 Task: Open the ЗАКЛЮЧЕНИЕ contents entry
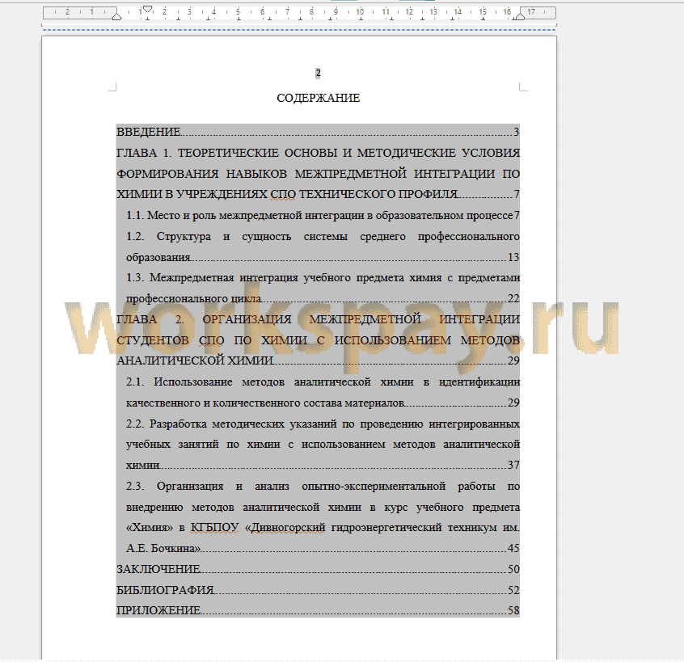pyautogui.click(x=318, y=569)
